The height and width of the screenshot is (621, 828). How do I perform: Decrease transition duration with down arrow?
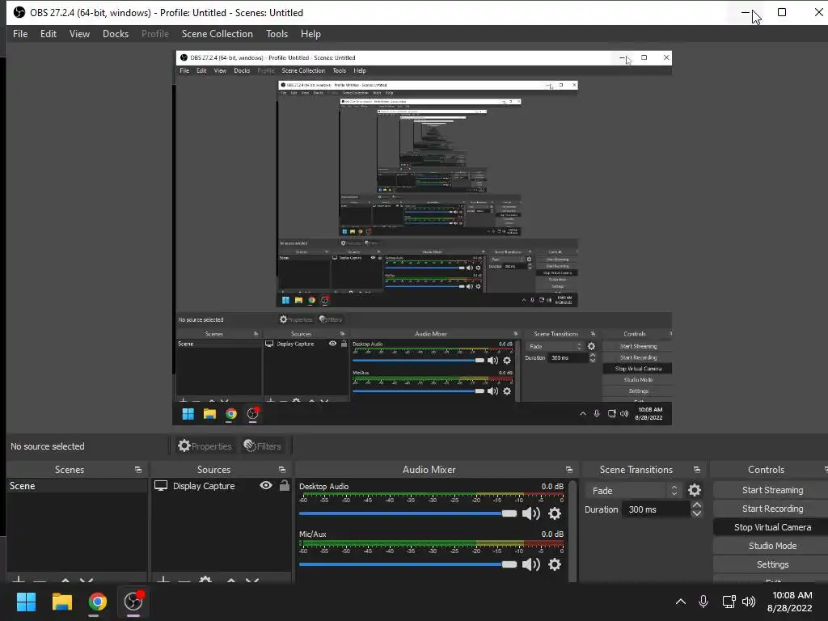[x=696, y=513]
